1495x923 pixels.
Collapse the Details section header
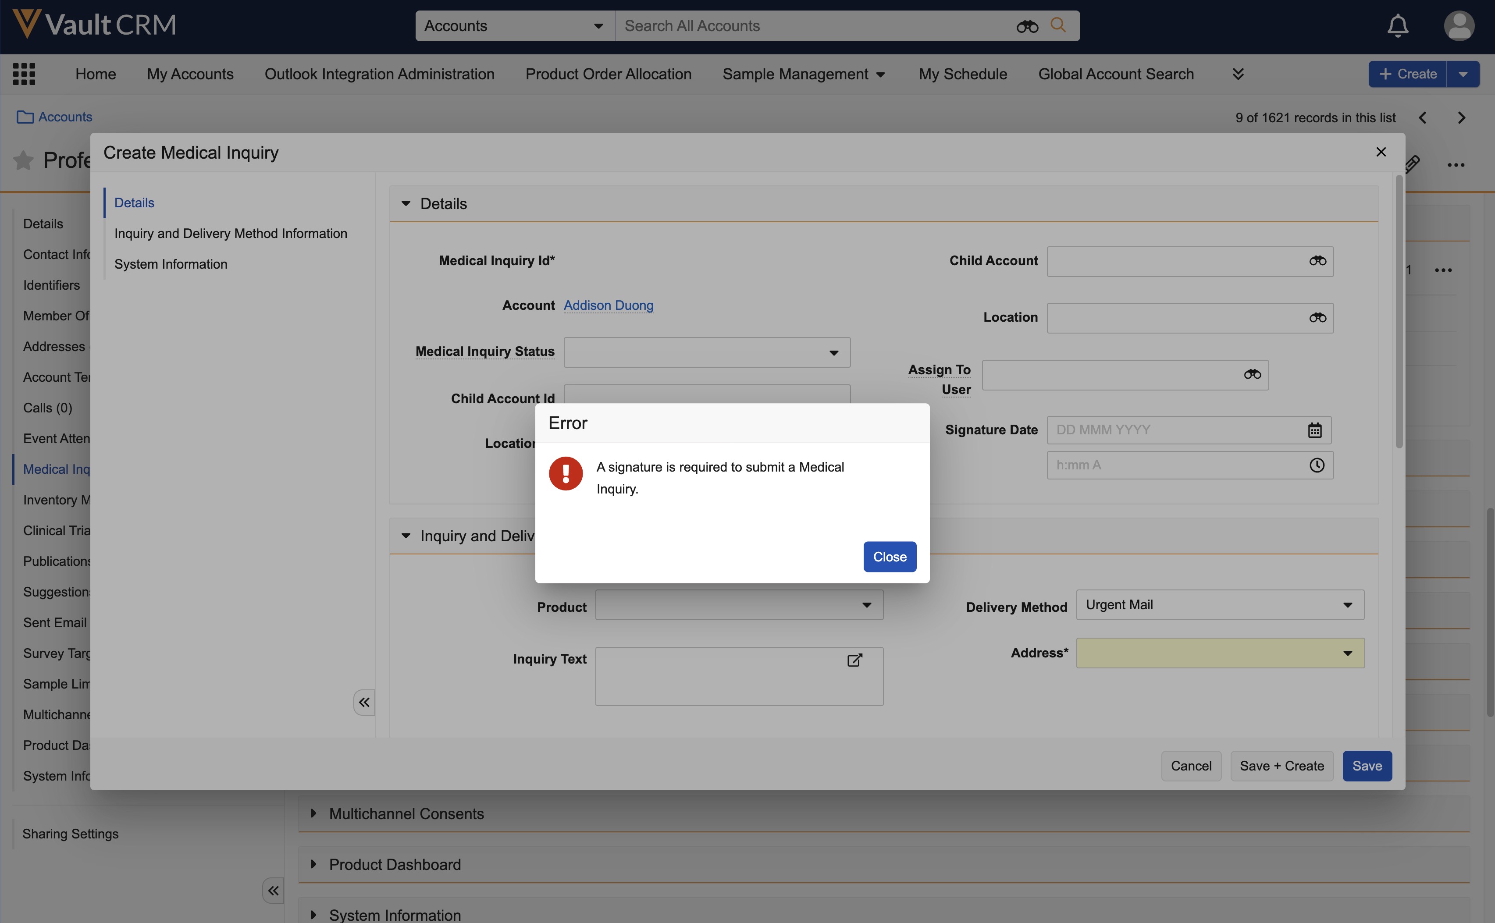[x=406, y=203]
